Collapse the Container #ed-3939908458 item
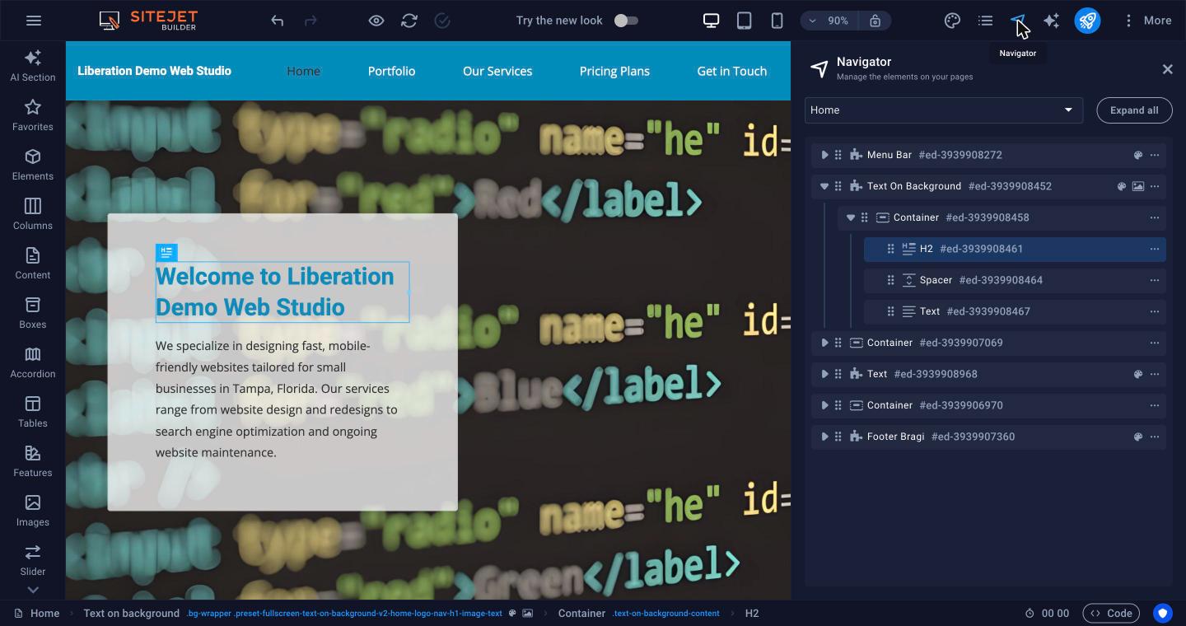This screenshot has height=626, width=1186. (851, 217)
